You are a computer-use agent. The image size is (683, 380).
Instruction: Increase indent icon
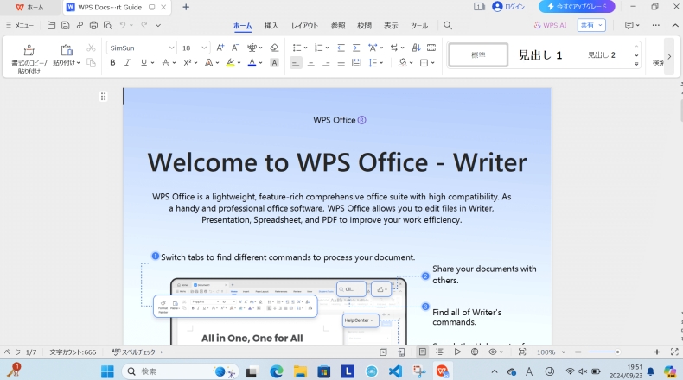(x=356, y=47)
